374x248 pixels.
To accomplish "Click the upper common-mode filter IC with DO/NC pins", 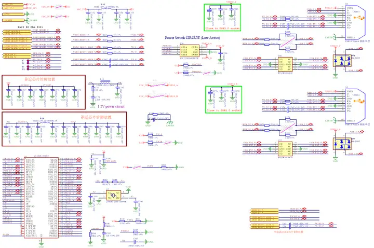I will pos(285,64).
